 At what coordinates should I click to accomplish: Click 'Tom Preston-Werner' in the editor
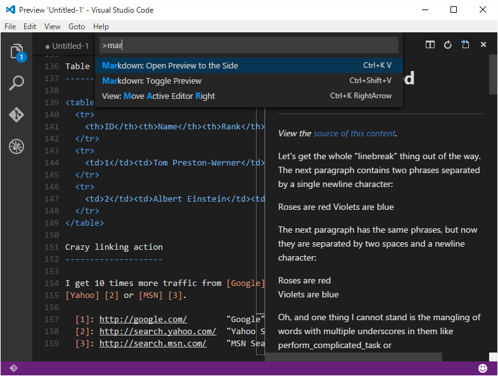[x=197, y=163]
